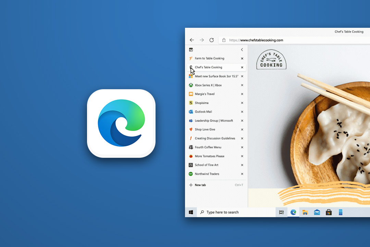370x247 pixels.
Task: Close the Xbox Series X tab
Action: pyautogui.click(x=242, y=85)
